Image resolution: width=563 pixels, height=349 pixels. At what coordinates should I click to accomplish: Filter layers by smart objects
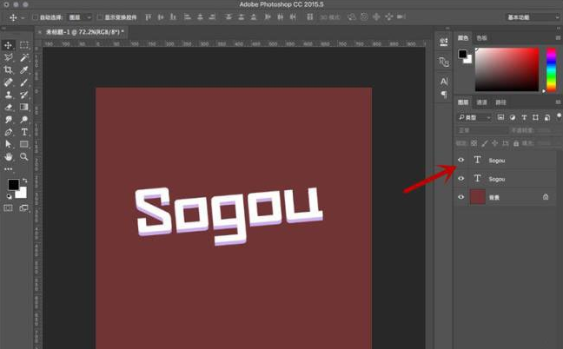point(547,117)
